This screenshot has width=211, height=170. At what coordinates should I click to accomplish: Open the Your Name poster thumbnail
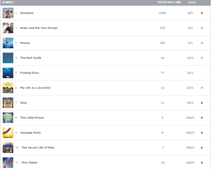click(x=8, y=162)
